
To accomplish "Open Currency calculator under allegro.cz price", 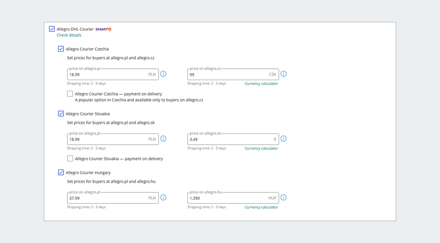I will (261, 84).
